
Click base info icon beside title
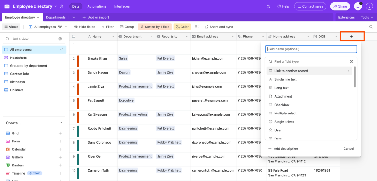[x=61, y=6]
